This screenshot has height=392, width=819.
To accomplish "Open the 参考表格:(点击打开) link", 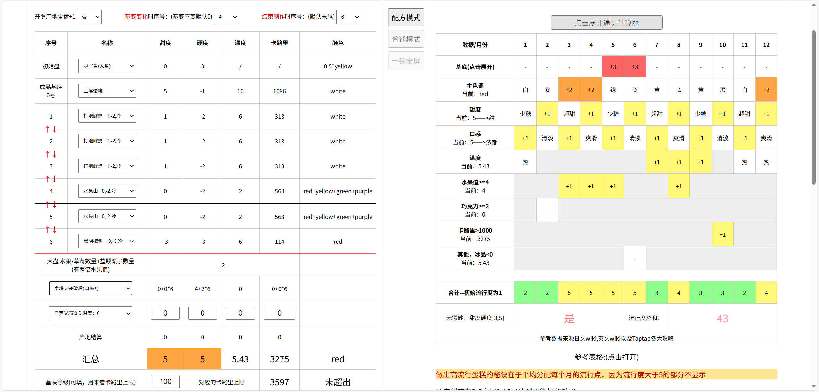I will pos(606,357).
